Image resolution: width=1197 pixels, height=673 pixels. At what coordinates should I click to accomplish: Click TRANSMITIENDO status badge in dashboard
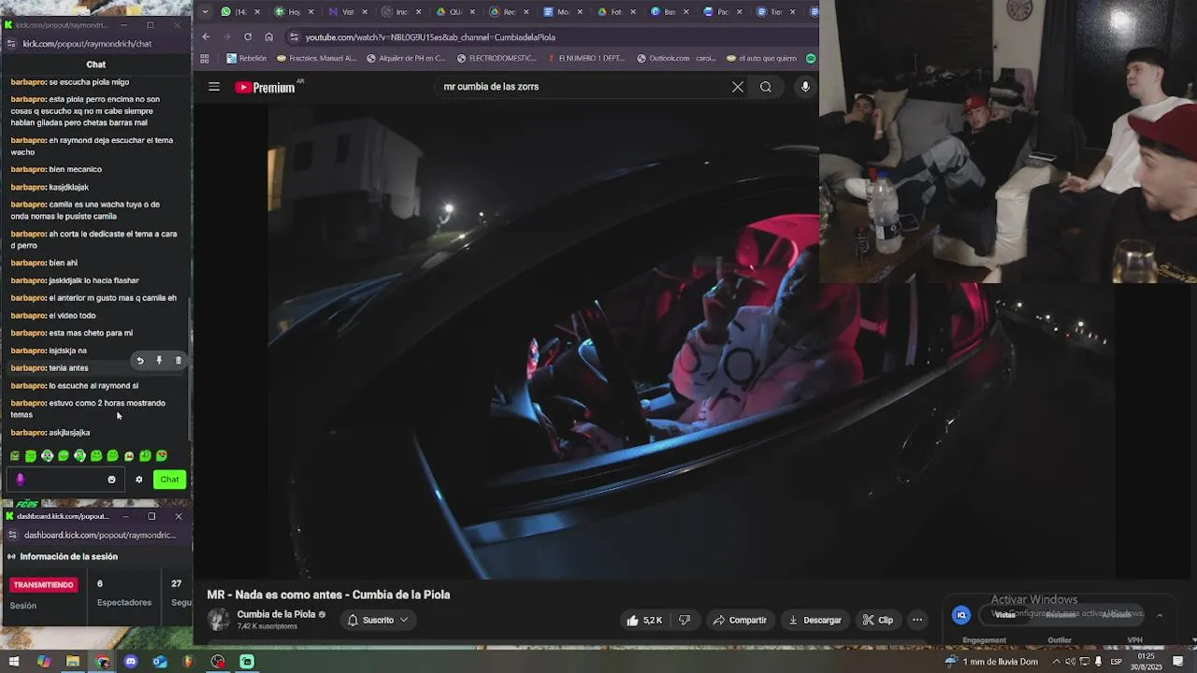43,585
